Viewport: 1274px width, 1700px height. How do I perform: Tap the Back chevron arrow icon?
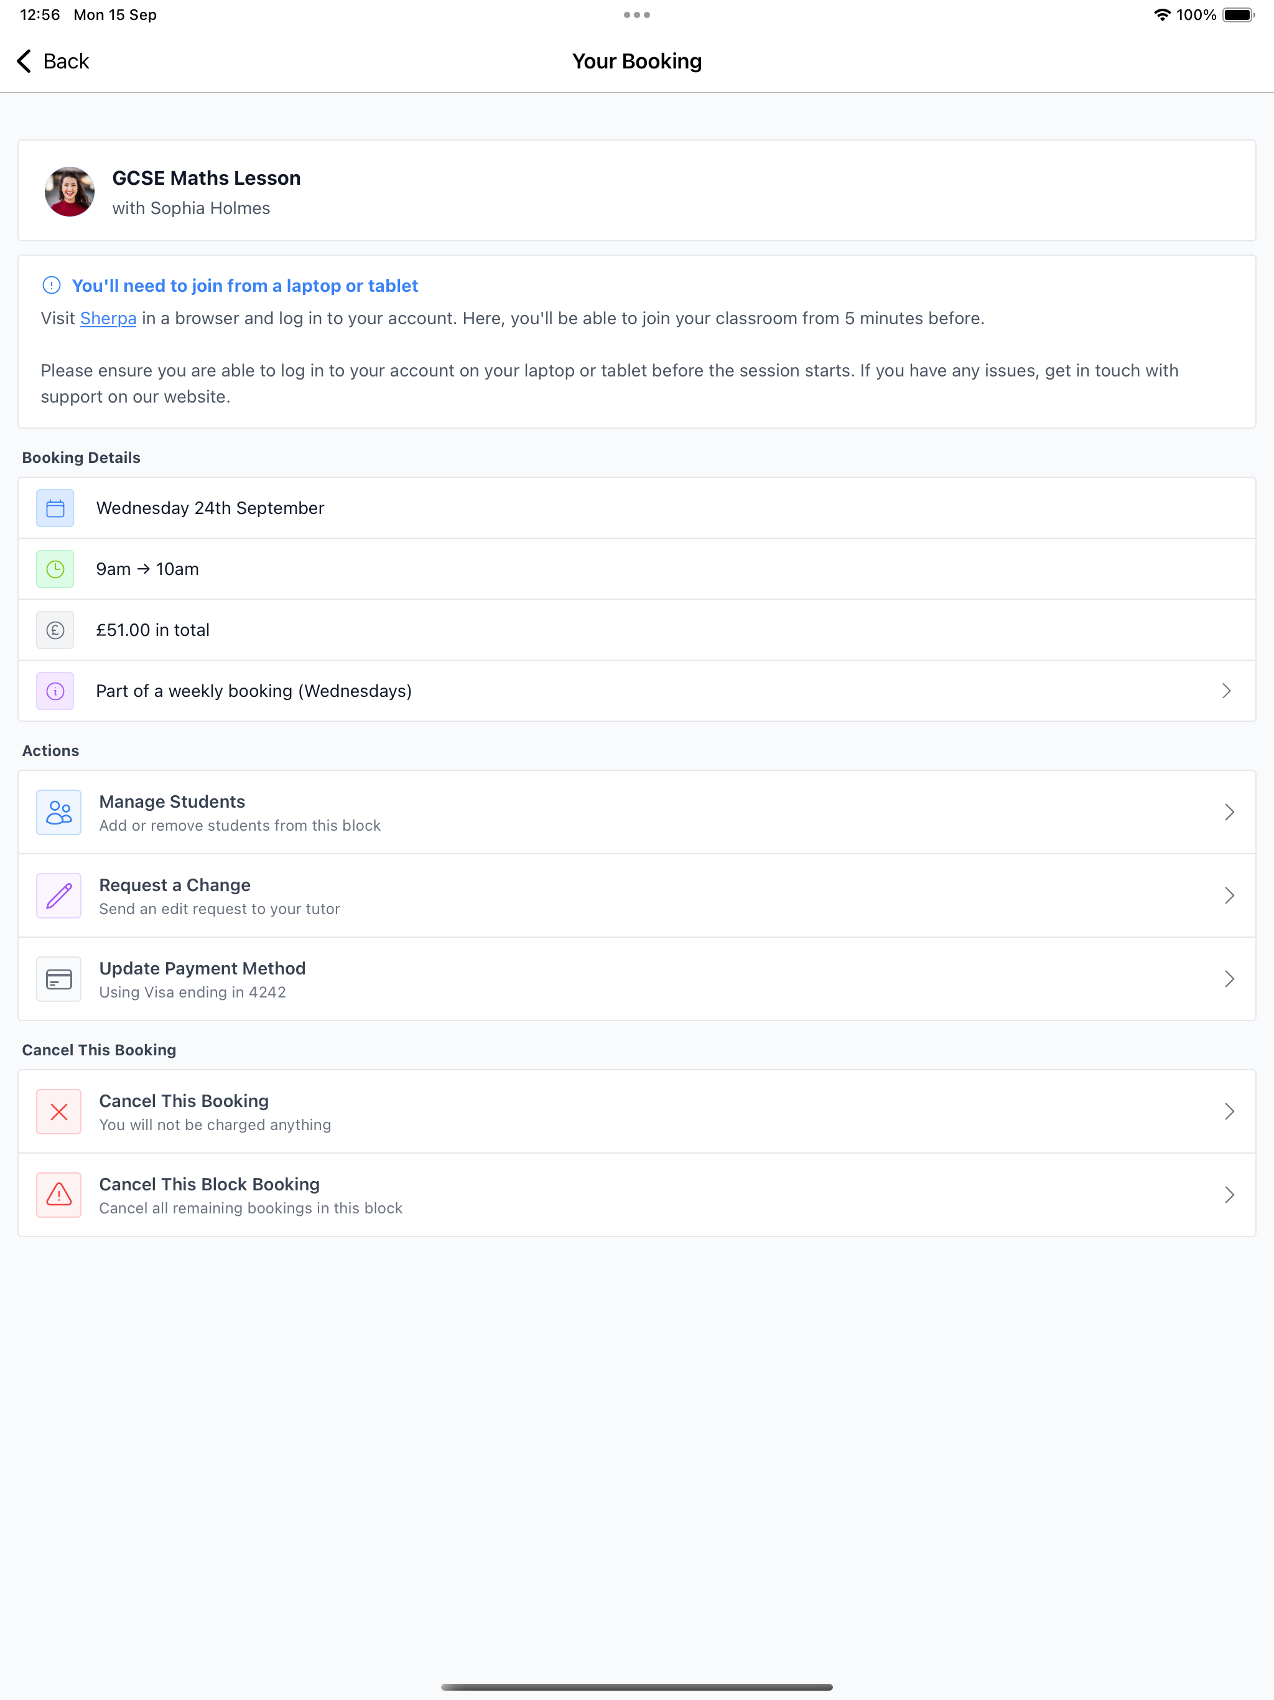[x=25, y=61]
